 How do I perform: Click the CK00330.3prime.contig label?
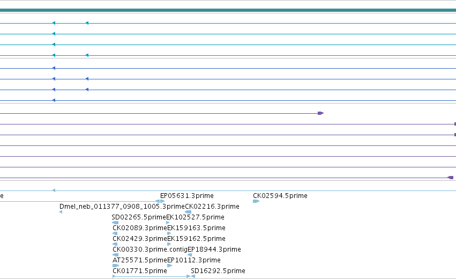click(150, 249)
